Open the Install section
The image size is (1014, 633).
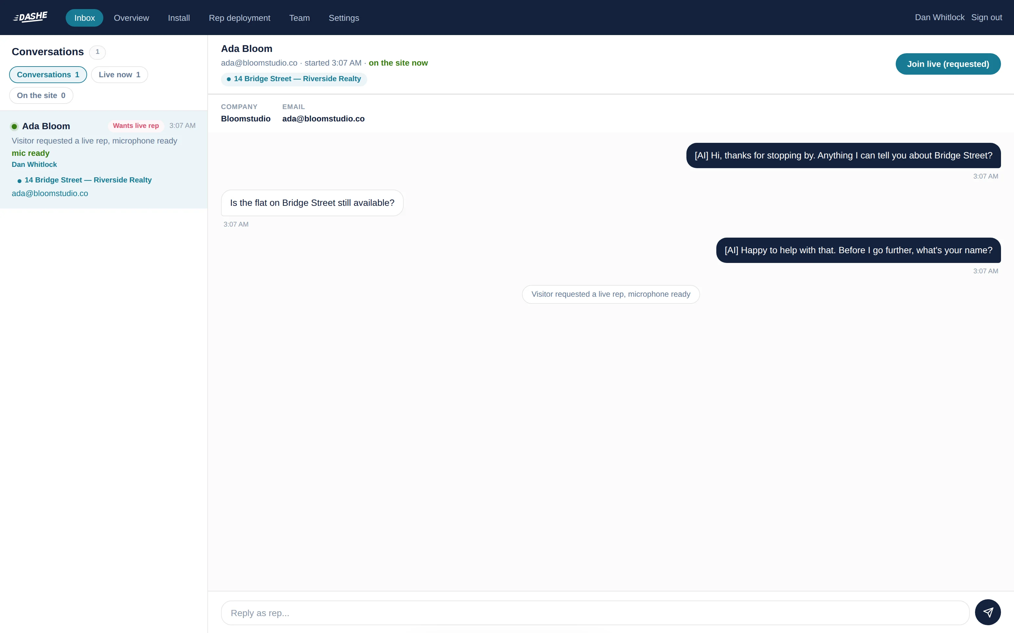click(179, 18)
